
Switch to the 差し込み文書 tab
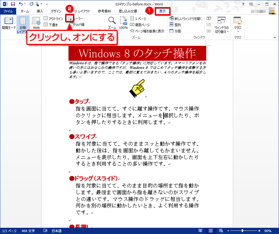(128, 11)
